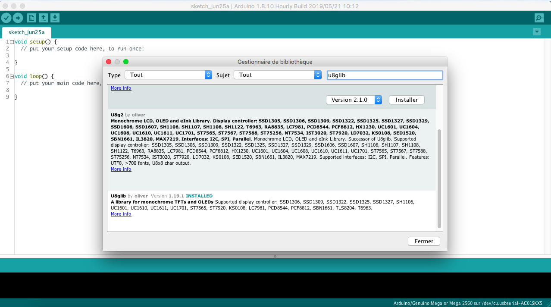Zoom the library manager with green button
Viewport: 551px width, 307px height.
coord(126,62)
